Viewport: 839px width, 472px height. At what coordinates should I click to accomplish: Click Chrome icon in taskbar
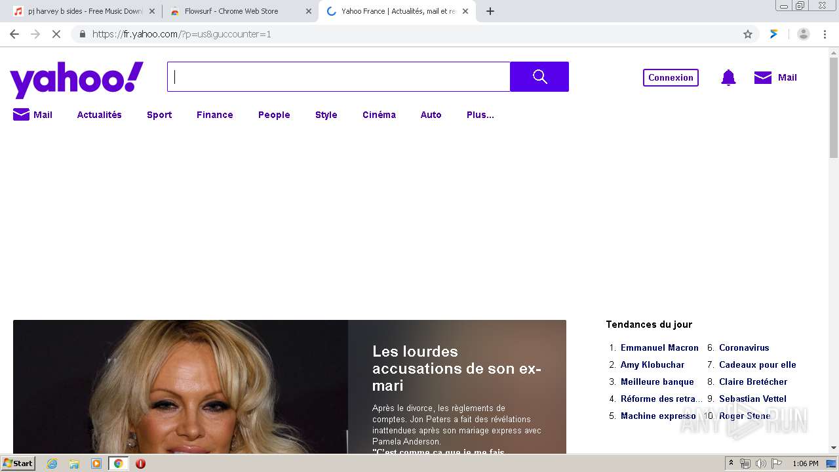pyautogui.click(x=119, y=463)
